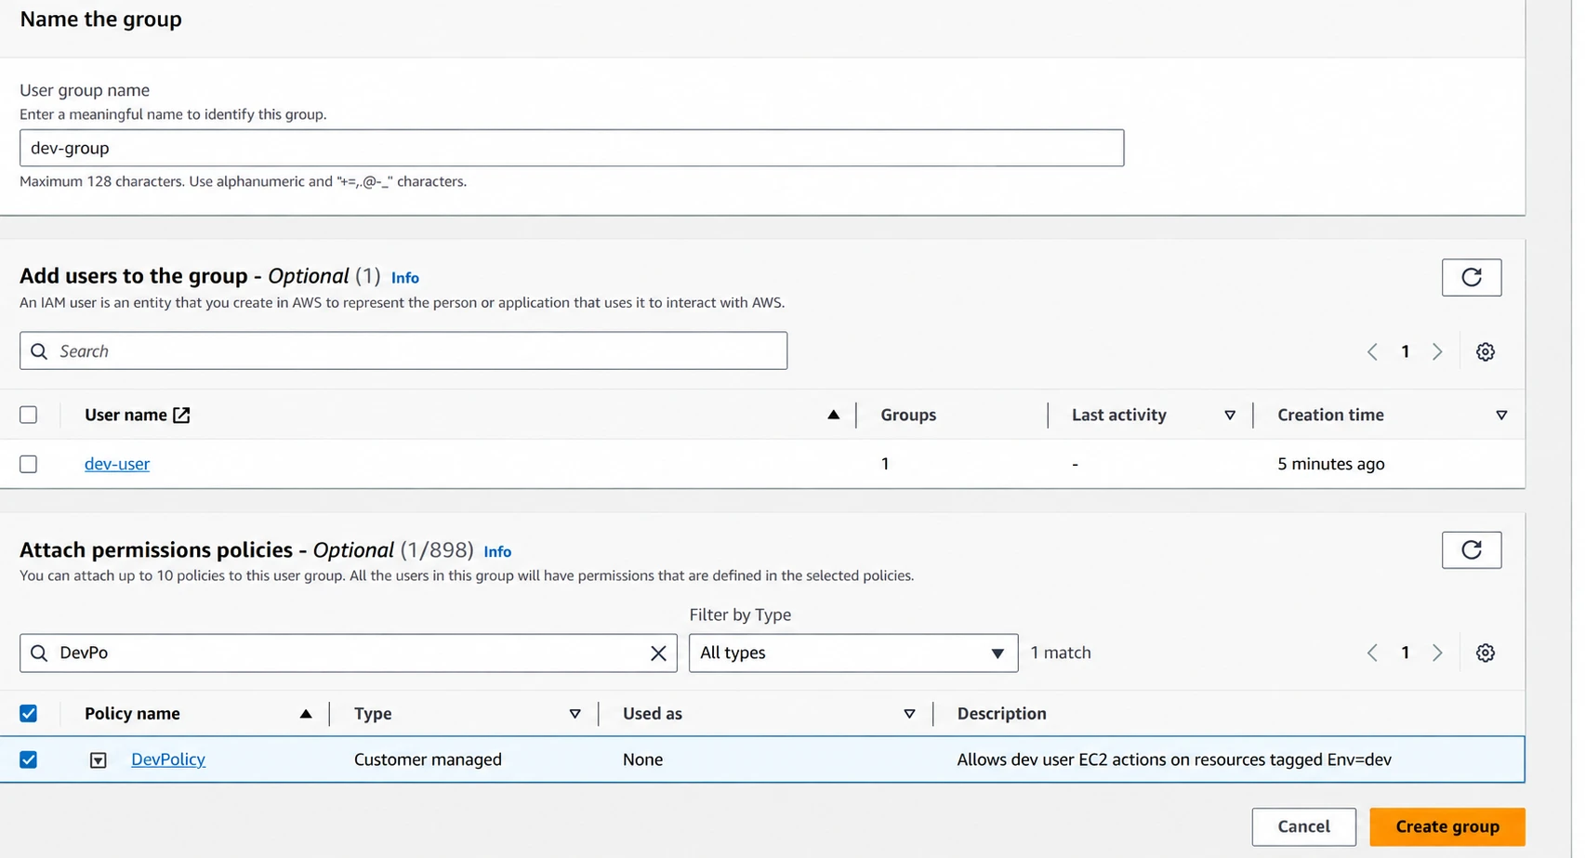Viewport: 1585px width, 858px height.
Task: Sort users by User name ascending arrow
Action: click(x=833, y=416)
